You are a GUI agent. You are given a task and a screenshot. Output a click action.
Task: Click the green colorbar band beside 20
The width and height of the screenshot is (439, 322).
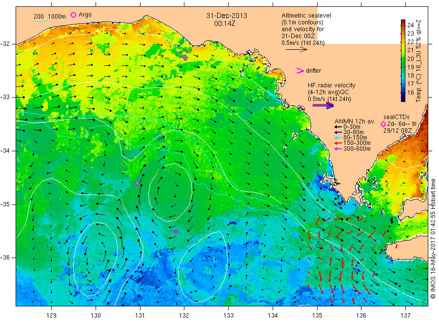tap(403, 59)
